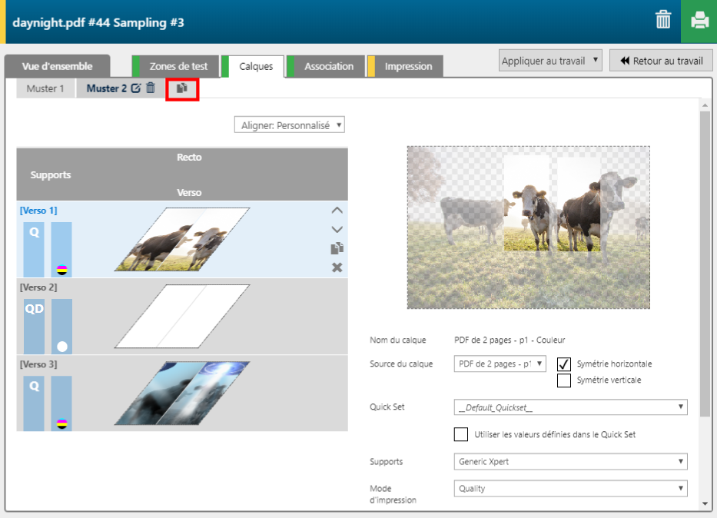Click the trash icon in title bar
The height and width of the screenshot is (518, 717).
[663, 21]
